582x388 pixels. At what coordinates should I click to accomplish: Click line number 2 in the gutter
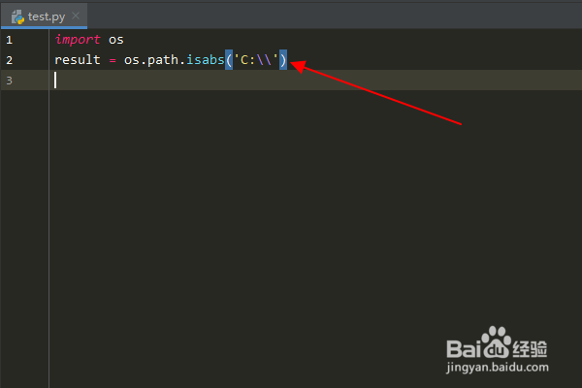(x=10, y=60)
